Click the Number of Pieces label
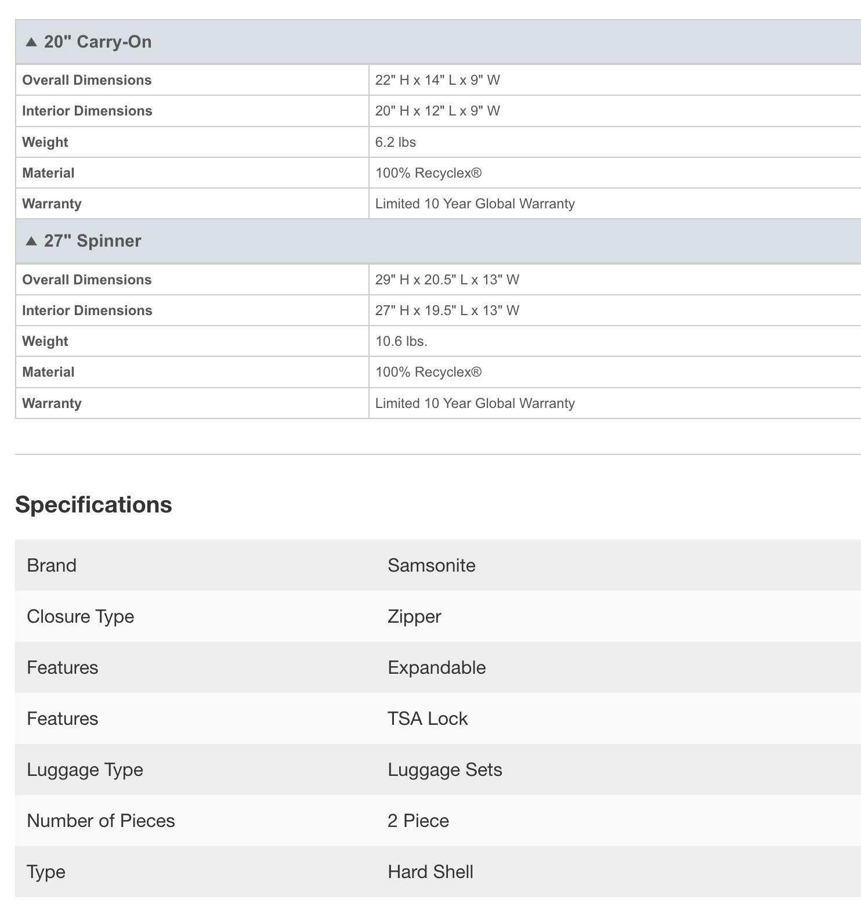Screen dimensions: 861x903 point(101,821)
